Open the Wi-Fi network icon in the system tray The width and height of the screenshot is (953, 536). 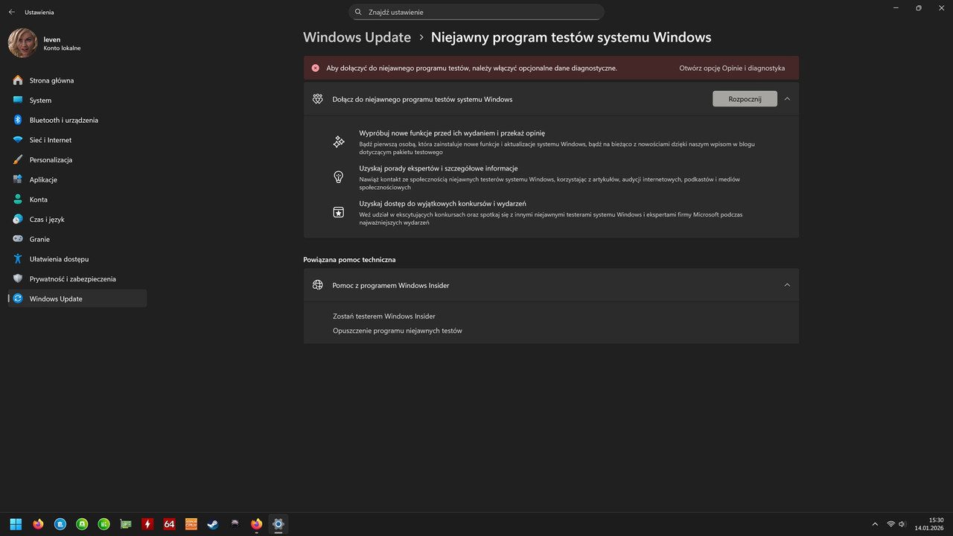tap(891, 524)
